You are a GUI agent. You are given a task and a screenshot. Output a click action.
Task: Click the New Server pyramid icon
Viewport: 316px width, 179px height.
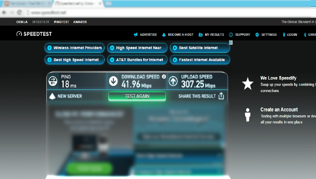[52, 96]
